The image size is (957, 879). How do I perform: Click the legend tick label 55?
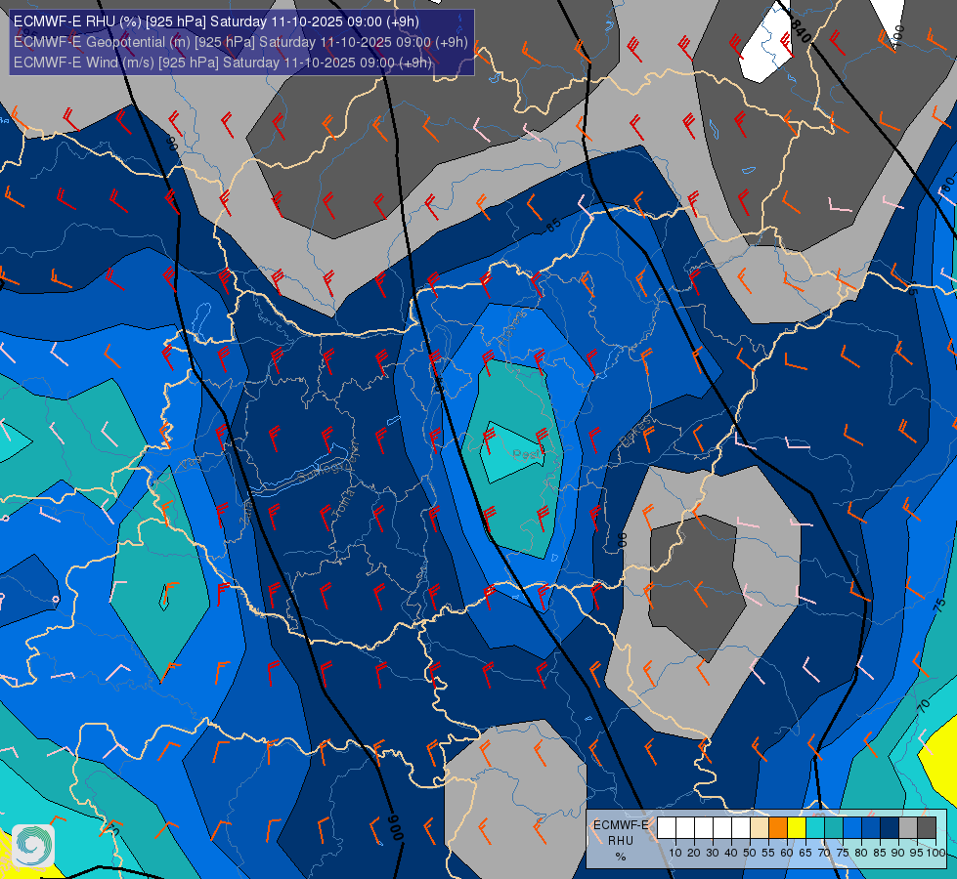coord(768,854)
